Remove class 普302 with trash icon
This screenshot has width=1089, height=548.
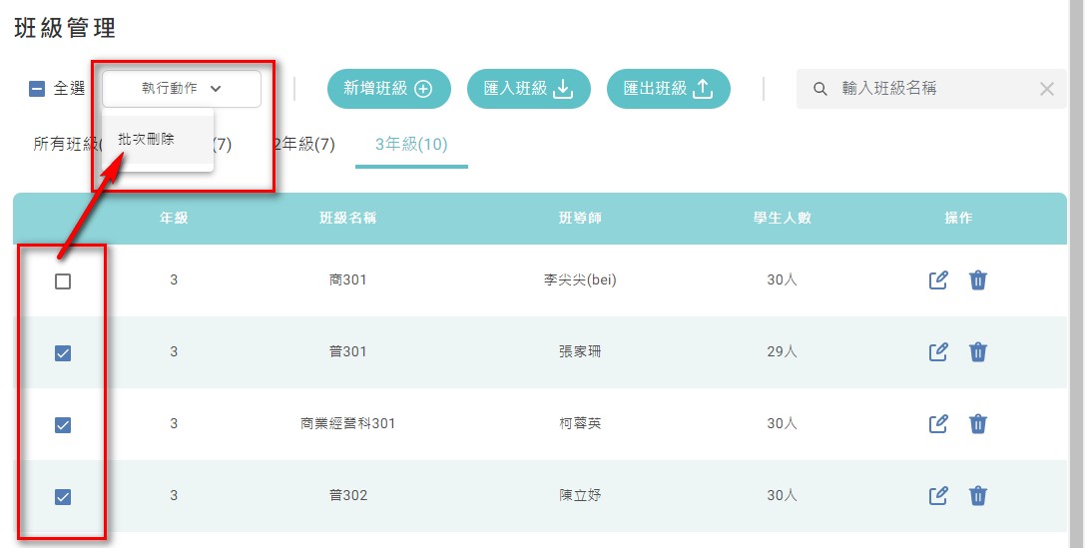(x=978, y=495)
